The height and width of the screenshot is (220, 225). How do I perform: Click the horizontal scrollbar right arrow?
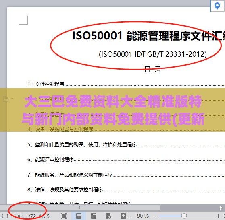(221, 208)
